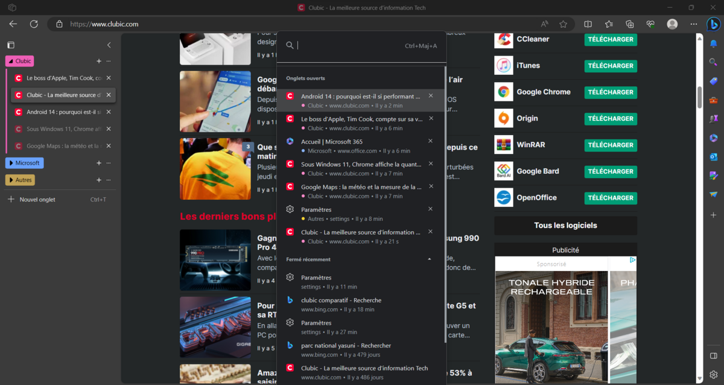Click the Workspaces icon in the title bar

[12, 7]
